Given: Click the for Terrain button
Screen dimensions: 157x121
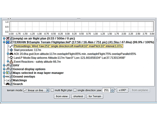Looking at the screenshot, I should (x=95, y=96).
